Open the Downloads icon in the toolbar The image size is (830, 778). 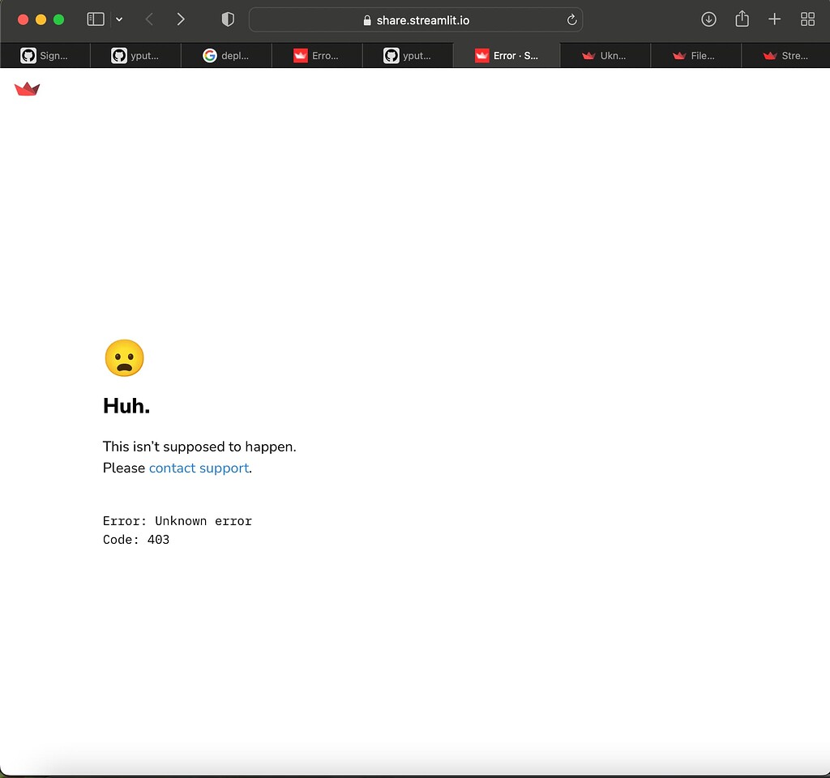[x=708, y=19]
